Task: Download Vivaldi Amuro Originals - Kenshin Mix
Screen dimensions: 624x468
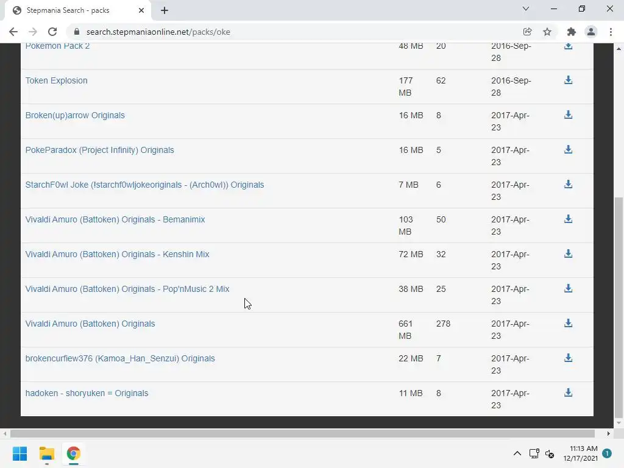Action: [x=568, y=253]
